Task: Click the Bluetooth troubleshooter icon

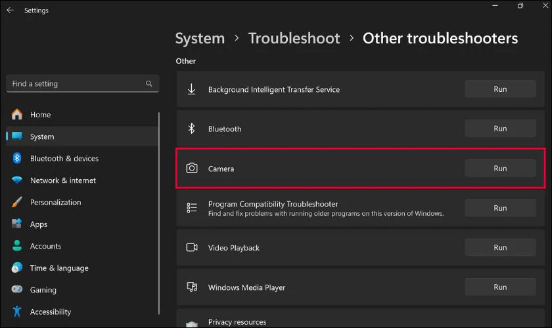Action: (191, 129)
